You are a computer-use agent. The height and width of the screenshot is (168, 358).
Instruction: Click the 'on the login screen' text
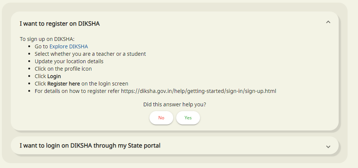(104, 84)
